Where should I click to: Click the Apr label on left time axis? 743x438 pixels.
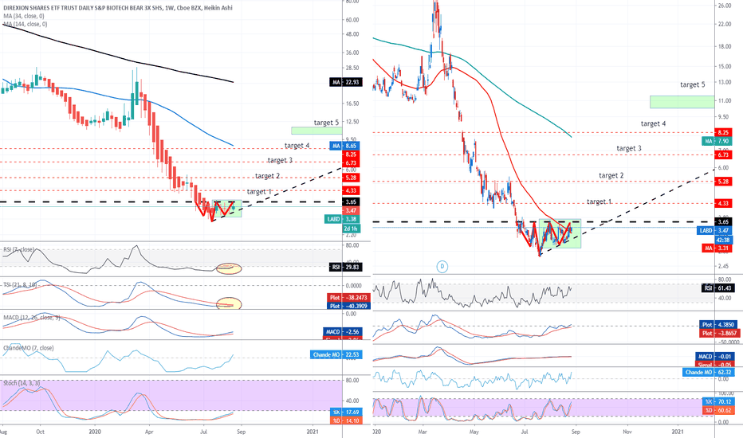click(150, 432)
